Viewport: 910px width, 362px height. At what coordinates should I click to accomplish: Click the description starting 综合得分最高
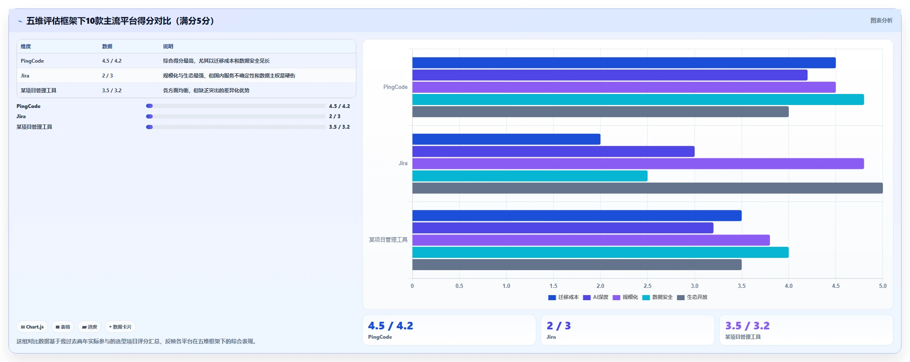point(216,61)
